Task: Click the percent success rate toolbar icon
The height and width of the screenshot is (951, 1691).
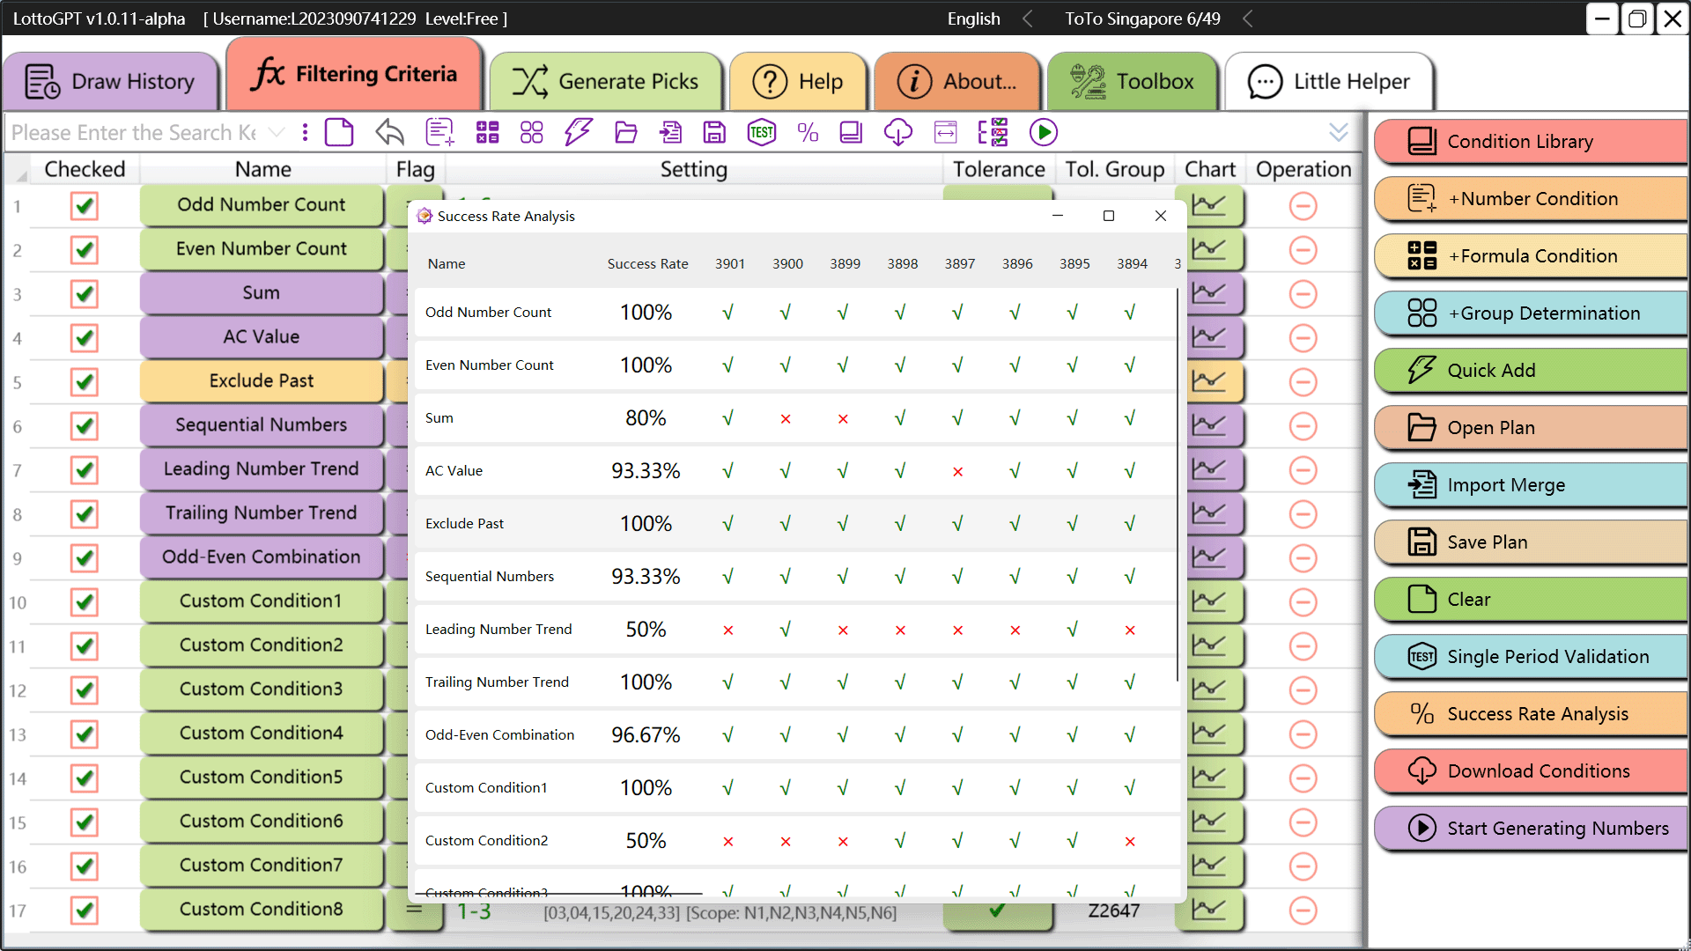Action: [808, 133]
